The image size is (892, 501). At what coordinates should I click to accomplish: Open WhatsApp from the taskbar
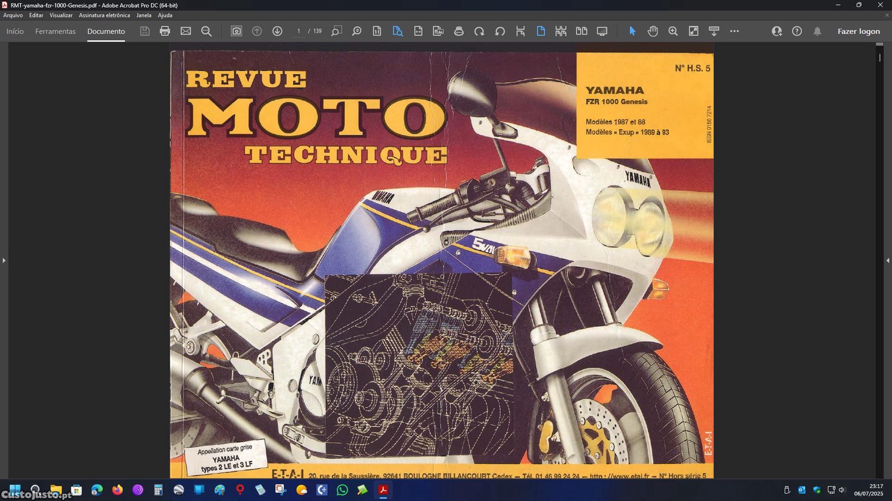click(342, 490)
